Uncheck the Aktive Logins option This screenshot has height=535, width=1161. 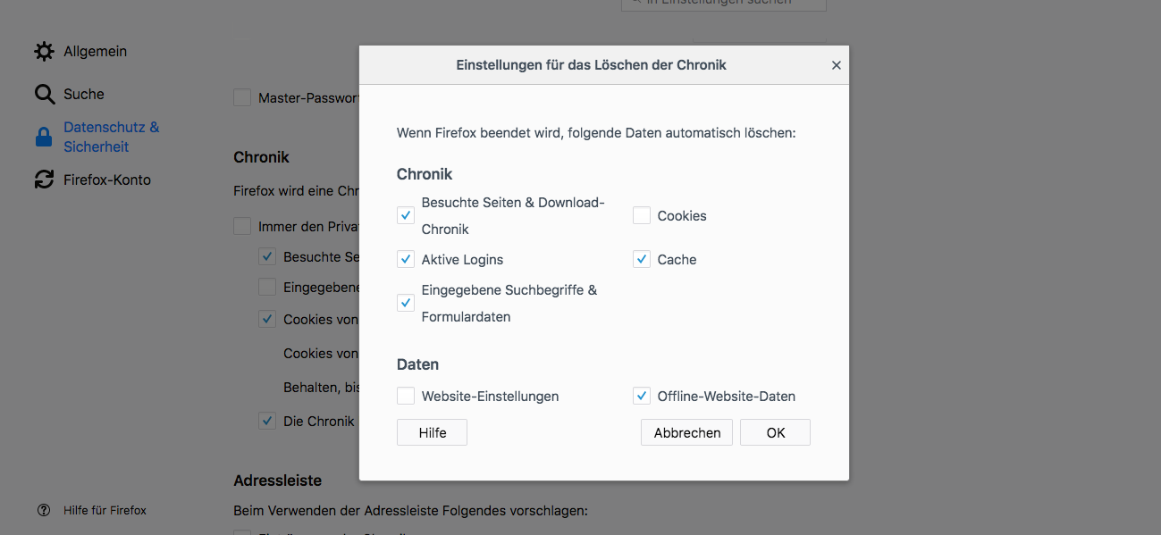406,260
